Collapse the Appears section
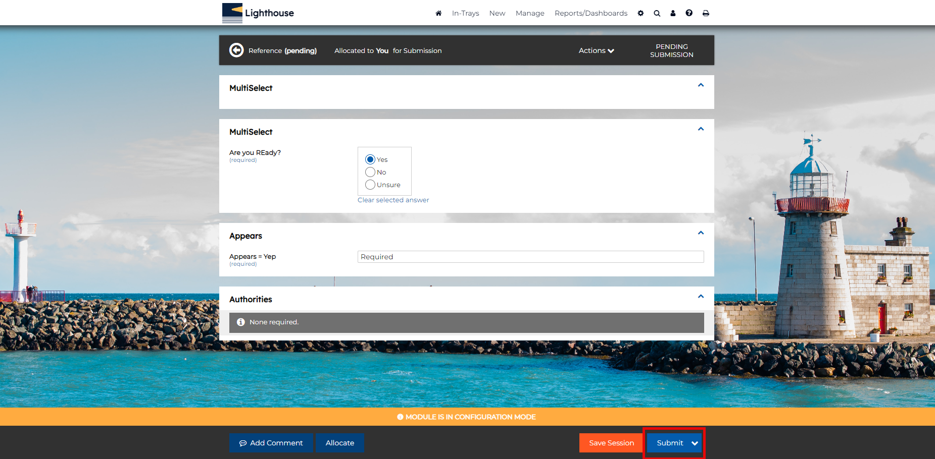935x459 pixels. tap(701, 233)
